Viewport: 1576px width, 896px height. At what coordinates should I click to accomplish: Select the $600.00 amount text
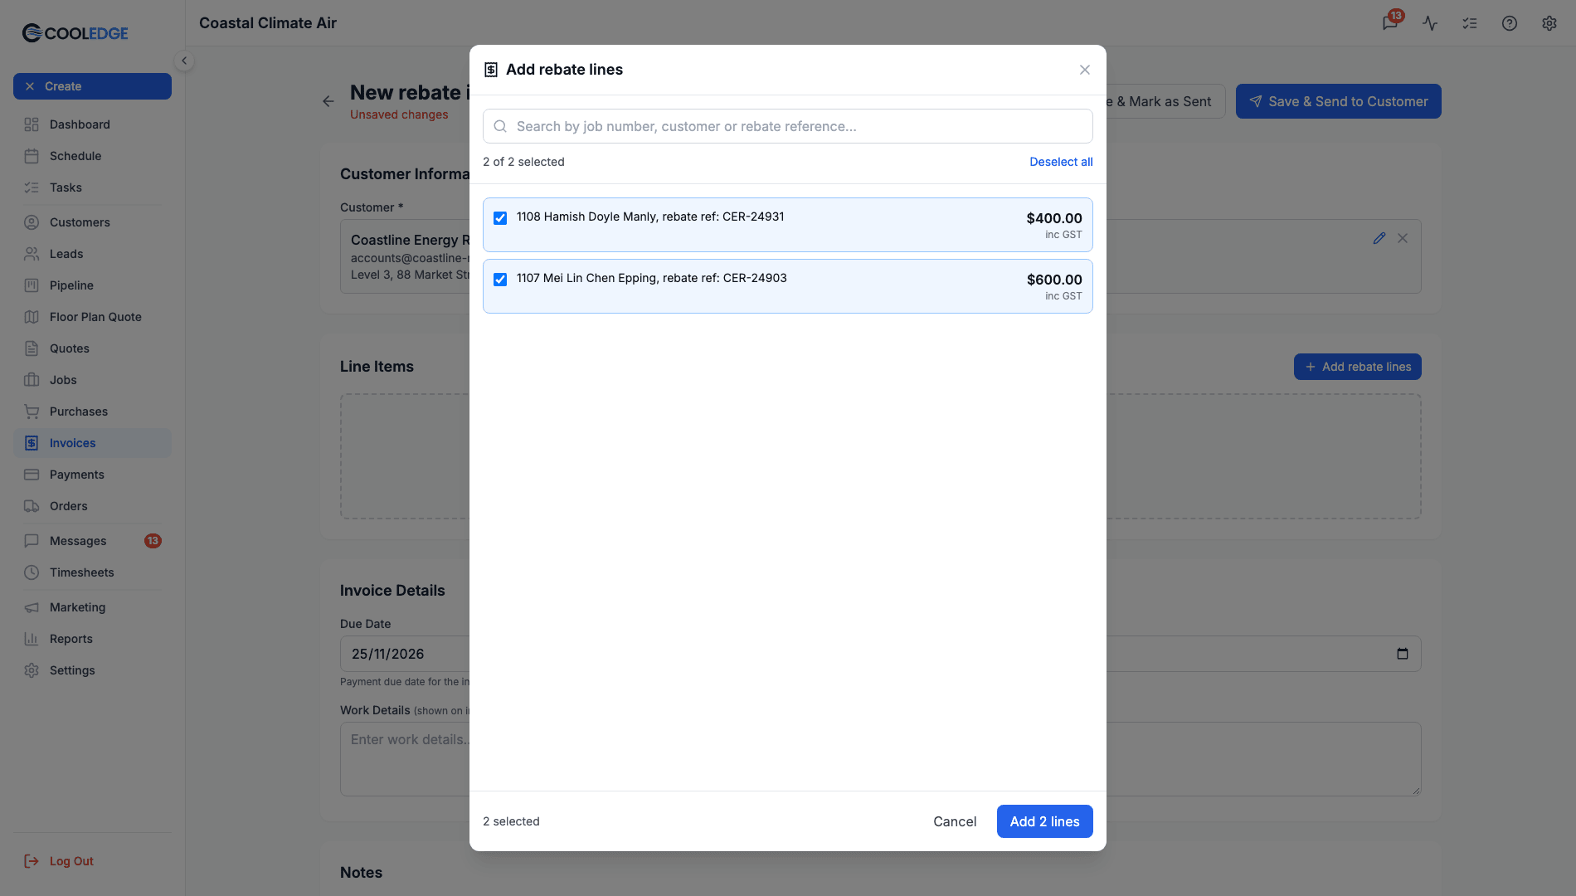coord(1054,280)
